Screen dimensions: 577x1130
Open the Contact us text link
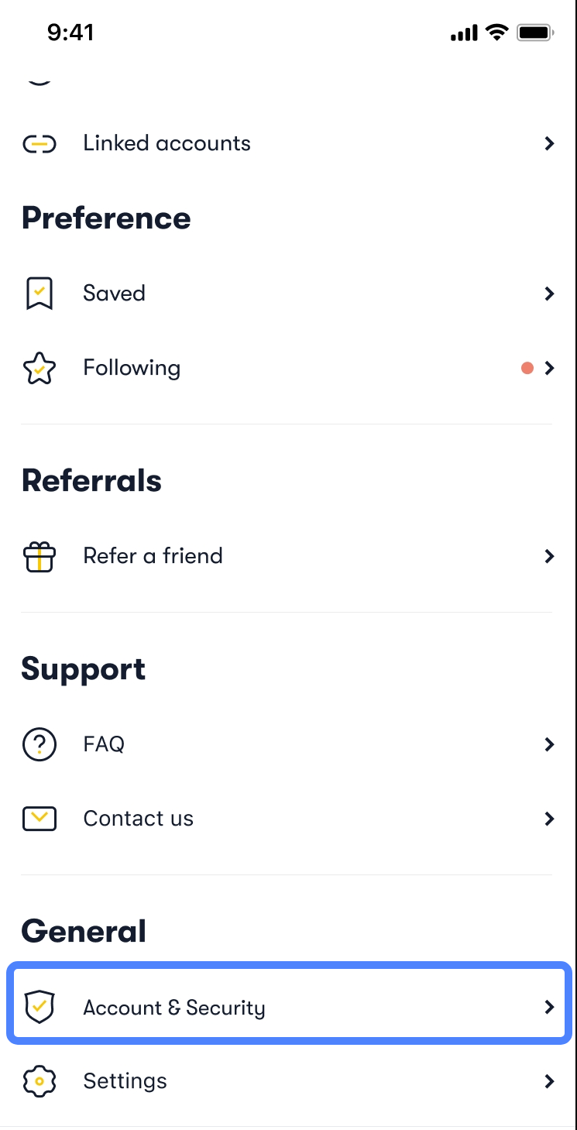[139, 819]
